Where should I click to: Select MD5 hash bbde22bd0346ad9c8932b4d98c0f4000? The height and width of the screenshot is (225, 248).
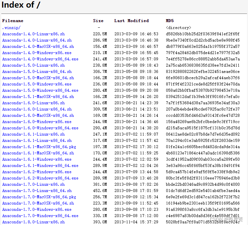[x=203, y=184]
